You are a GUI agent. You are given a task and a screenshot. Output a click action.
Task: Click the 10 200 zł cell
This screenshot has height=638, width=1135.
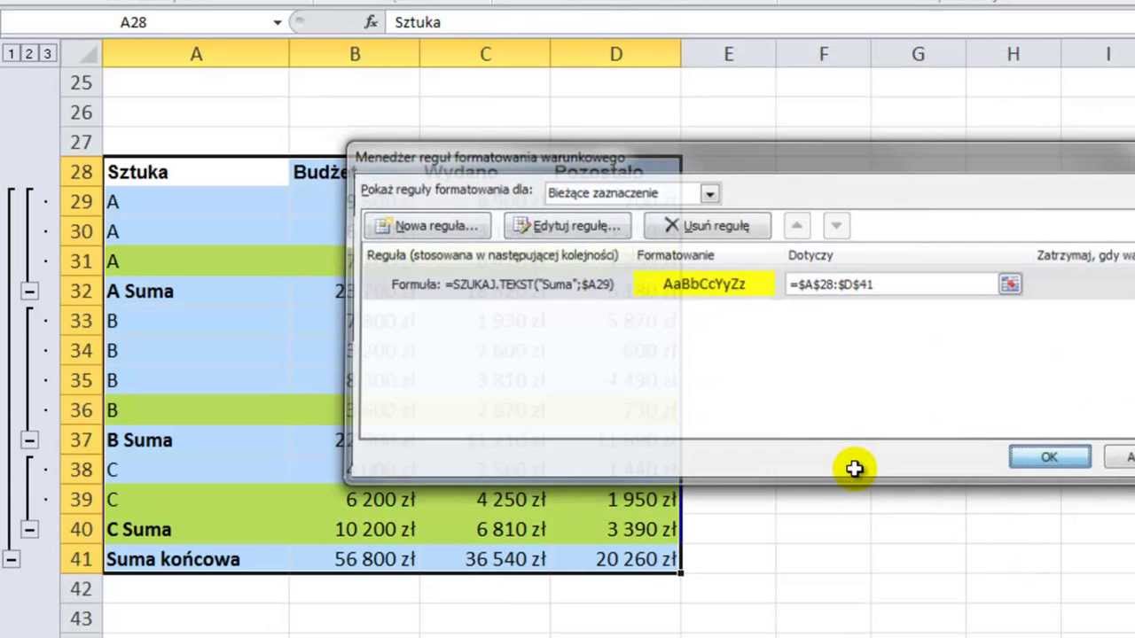(x=355, y=530)
